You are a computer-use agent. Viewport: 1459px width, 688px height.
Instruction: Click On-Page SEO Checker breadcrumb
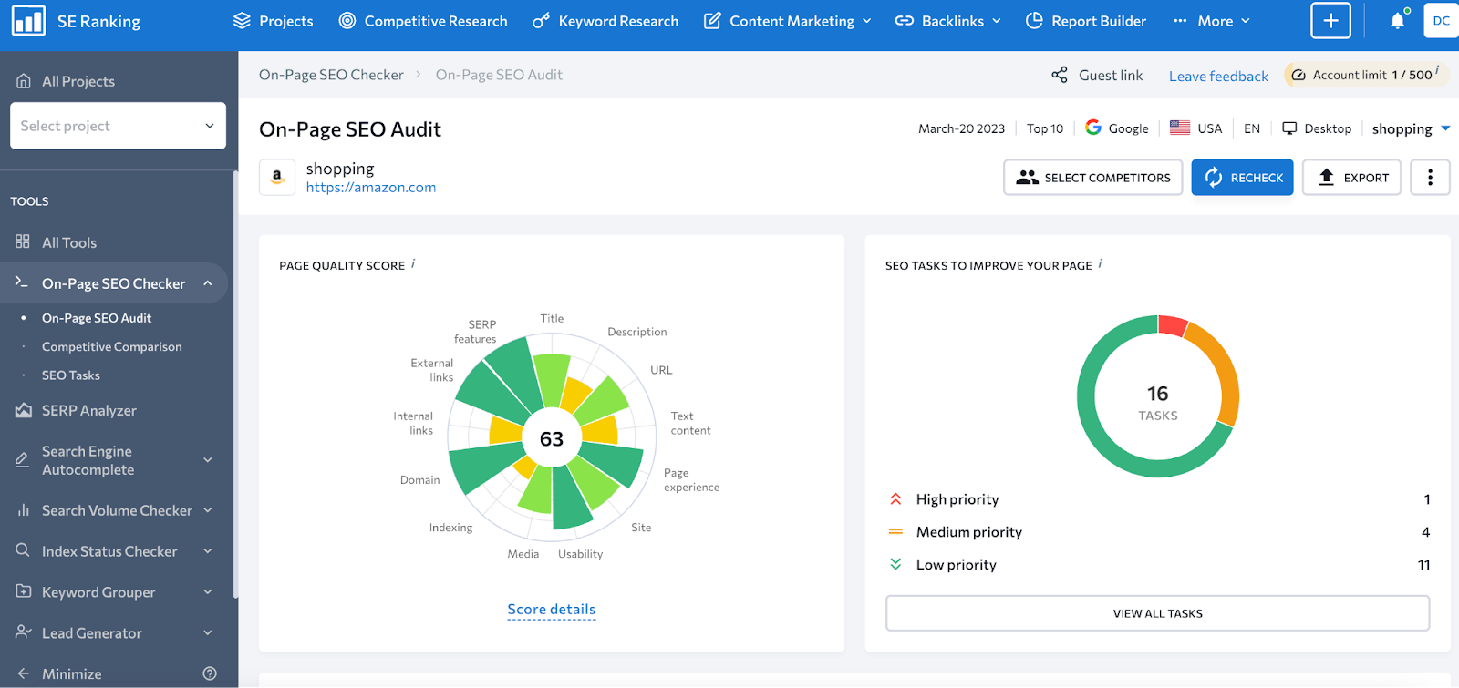(x=331, y=75)
